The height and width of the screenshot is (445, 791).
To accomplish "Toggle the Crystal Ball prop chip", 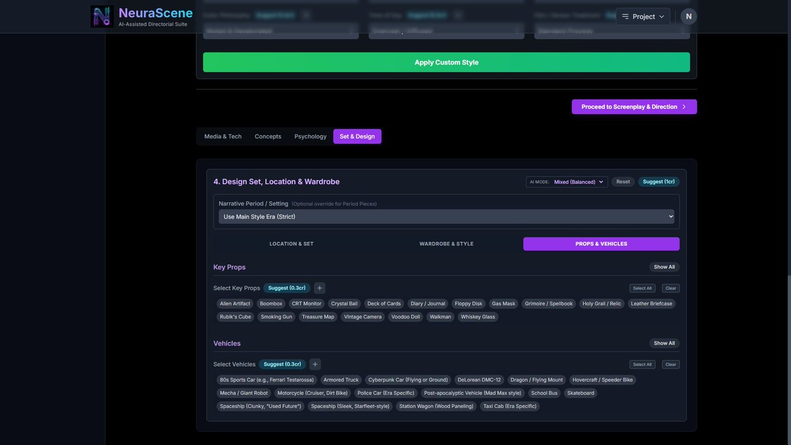I will [x=344, y=304].
